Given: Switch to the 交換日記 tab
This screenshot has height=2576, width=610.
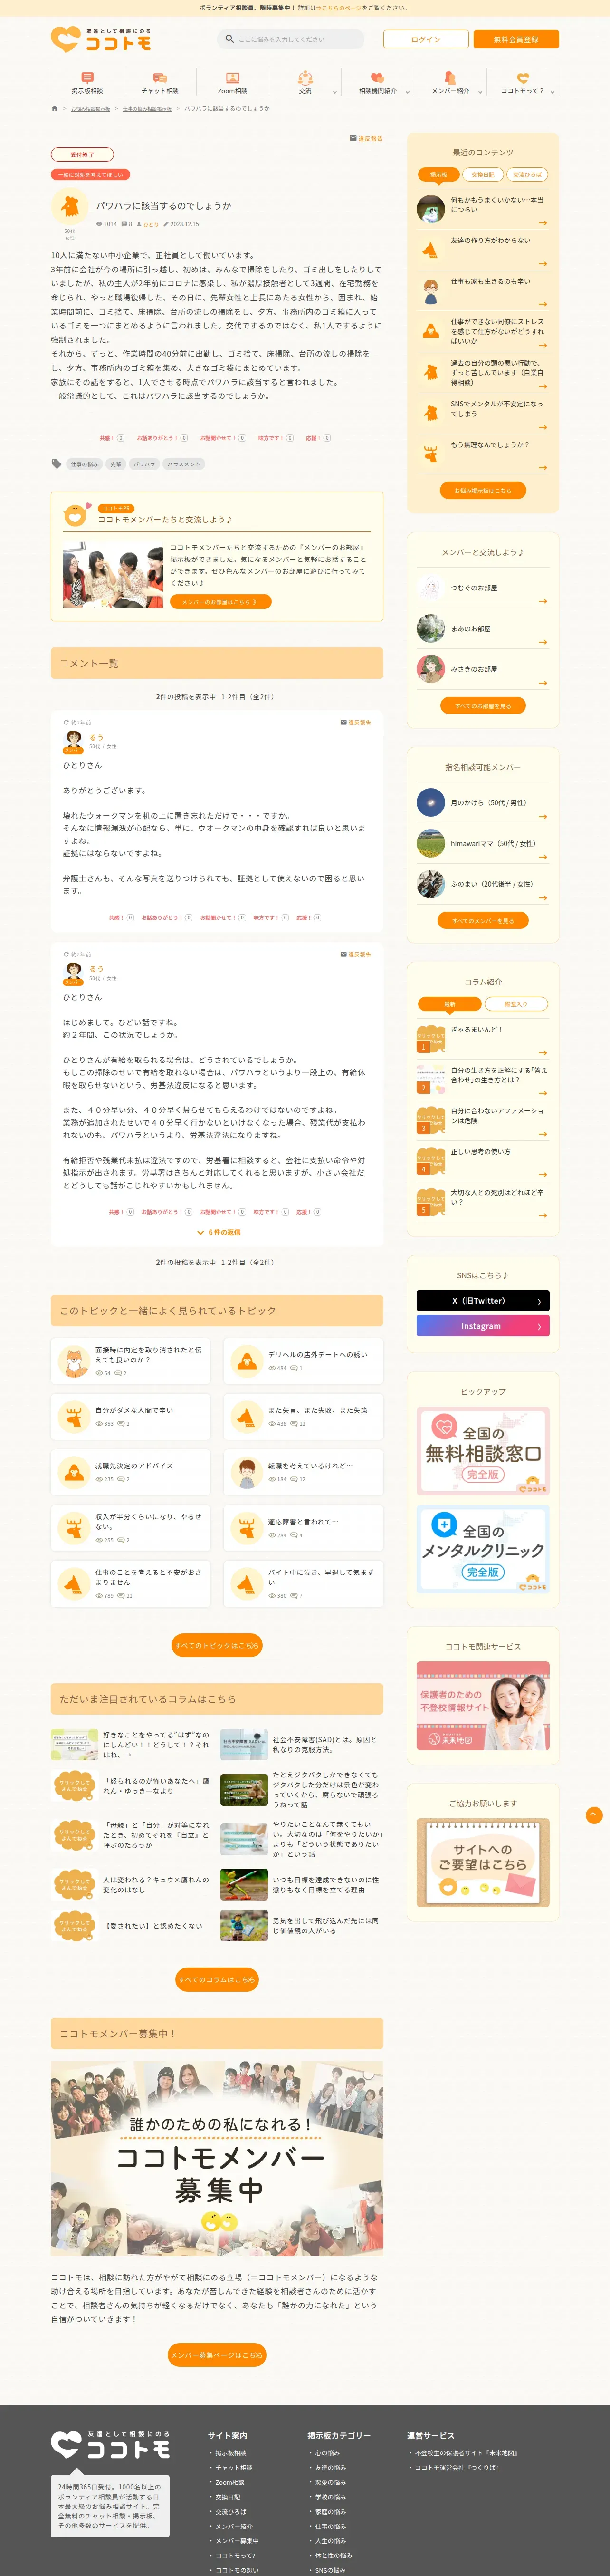Looking at the screenshot, I should pos(483,174).
